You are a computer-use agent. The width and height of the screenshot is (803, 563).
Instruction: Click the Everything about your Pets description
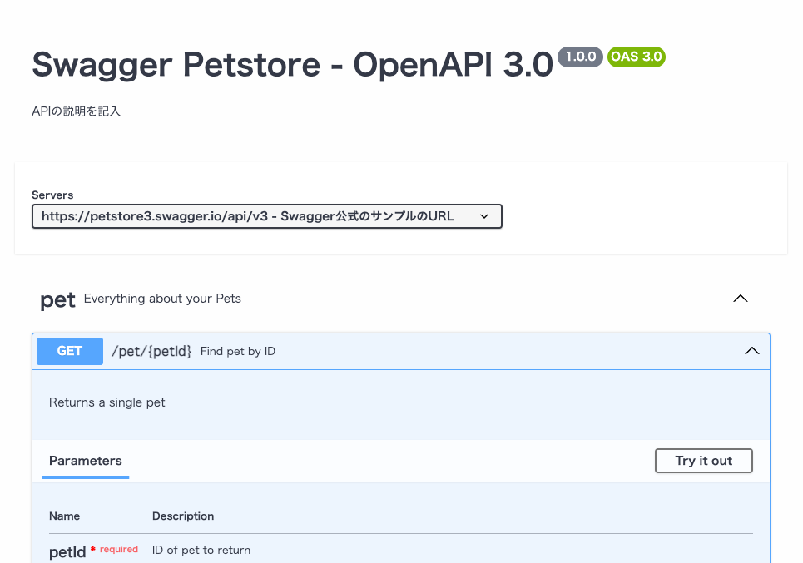(x=162, y=299)
